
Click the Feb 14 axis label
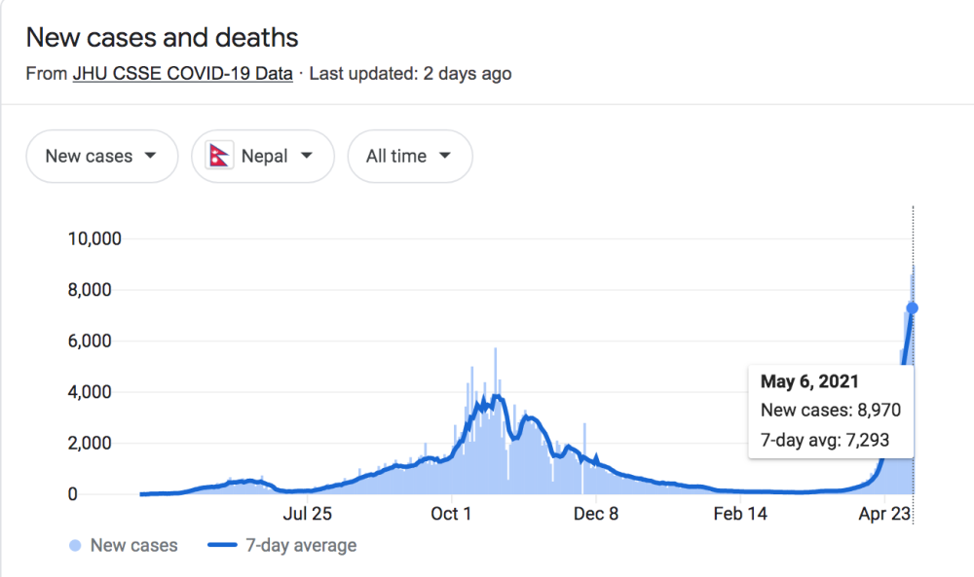740,514
